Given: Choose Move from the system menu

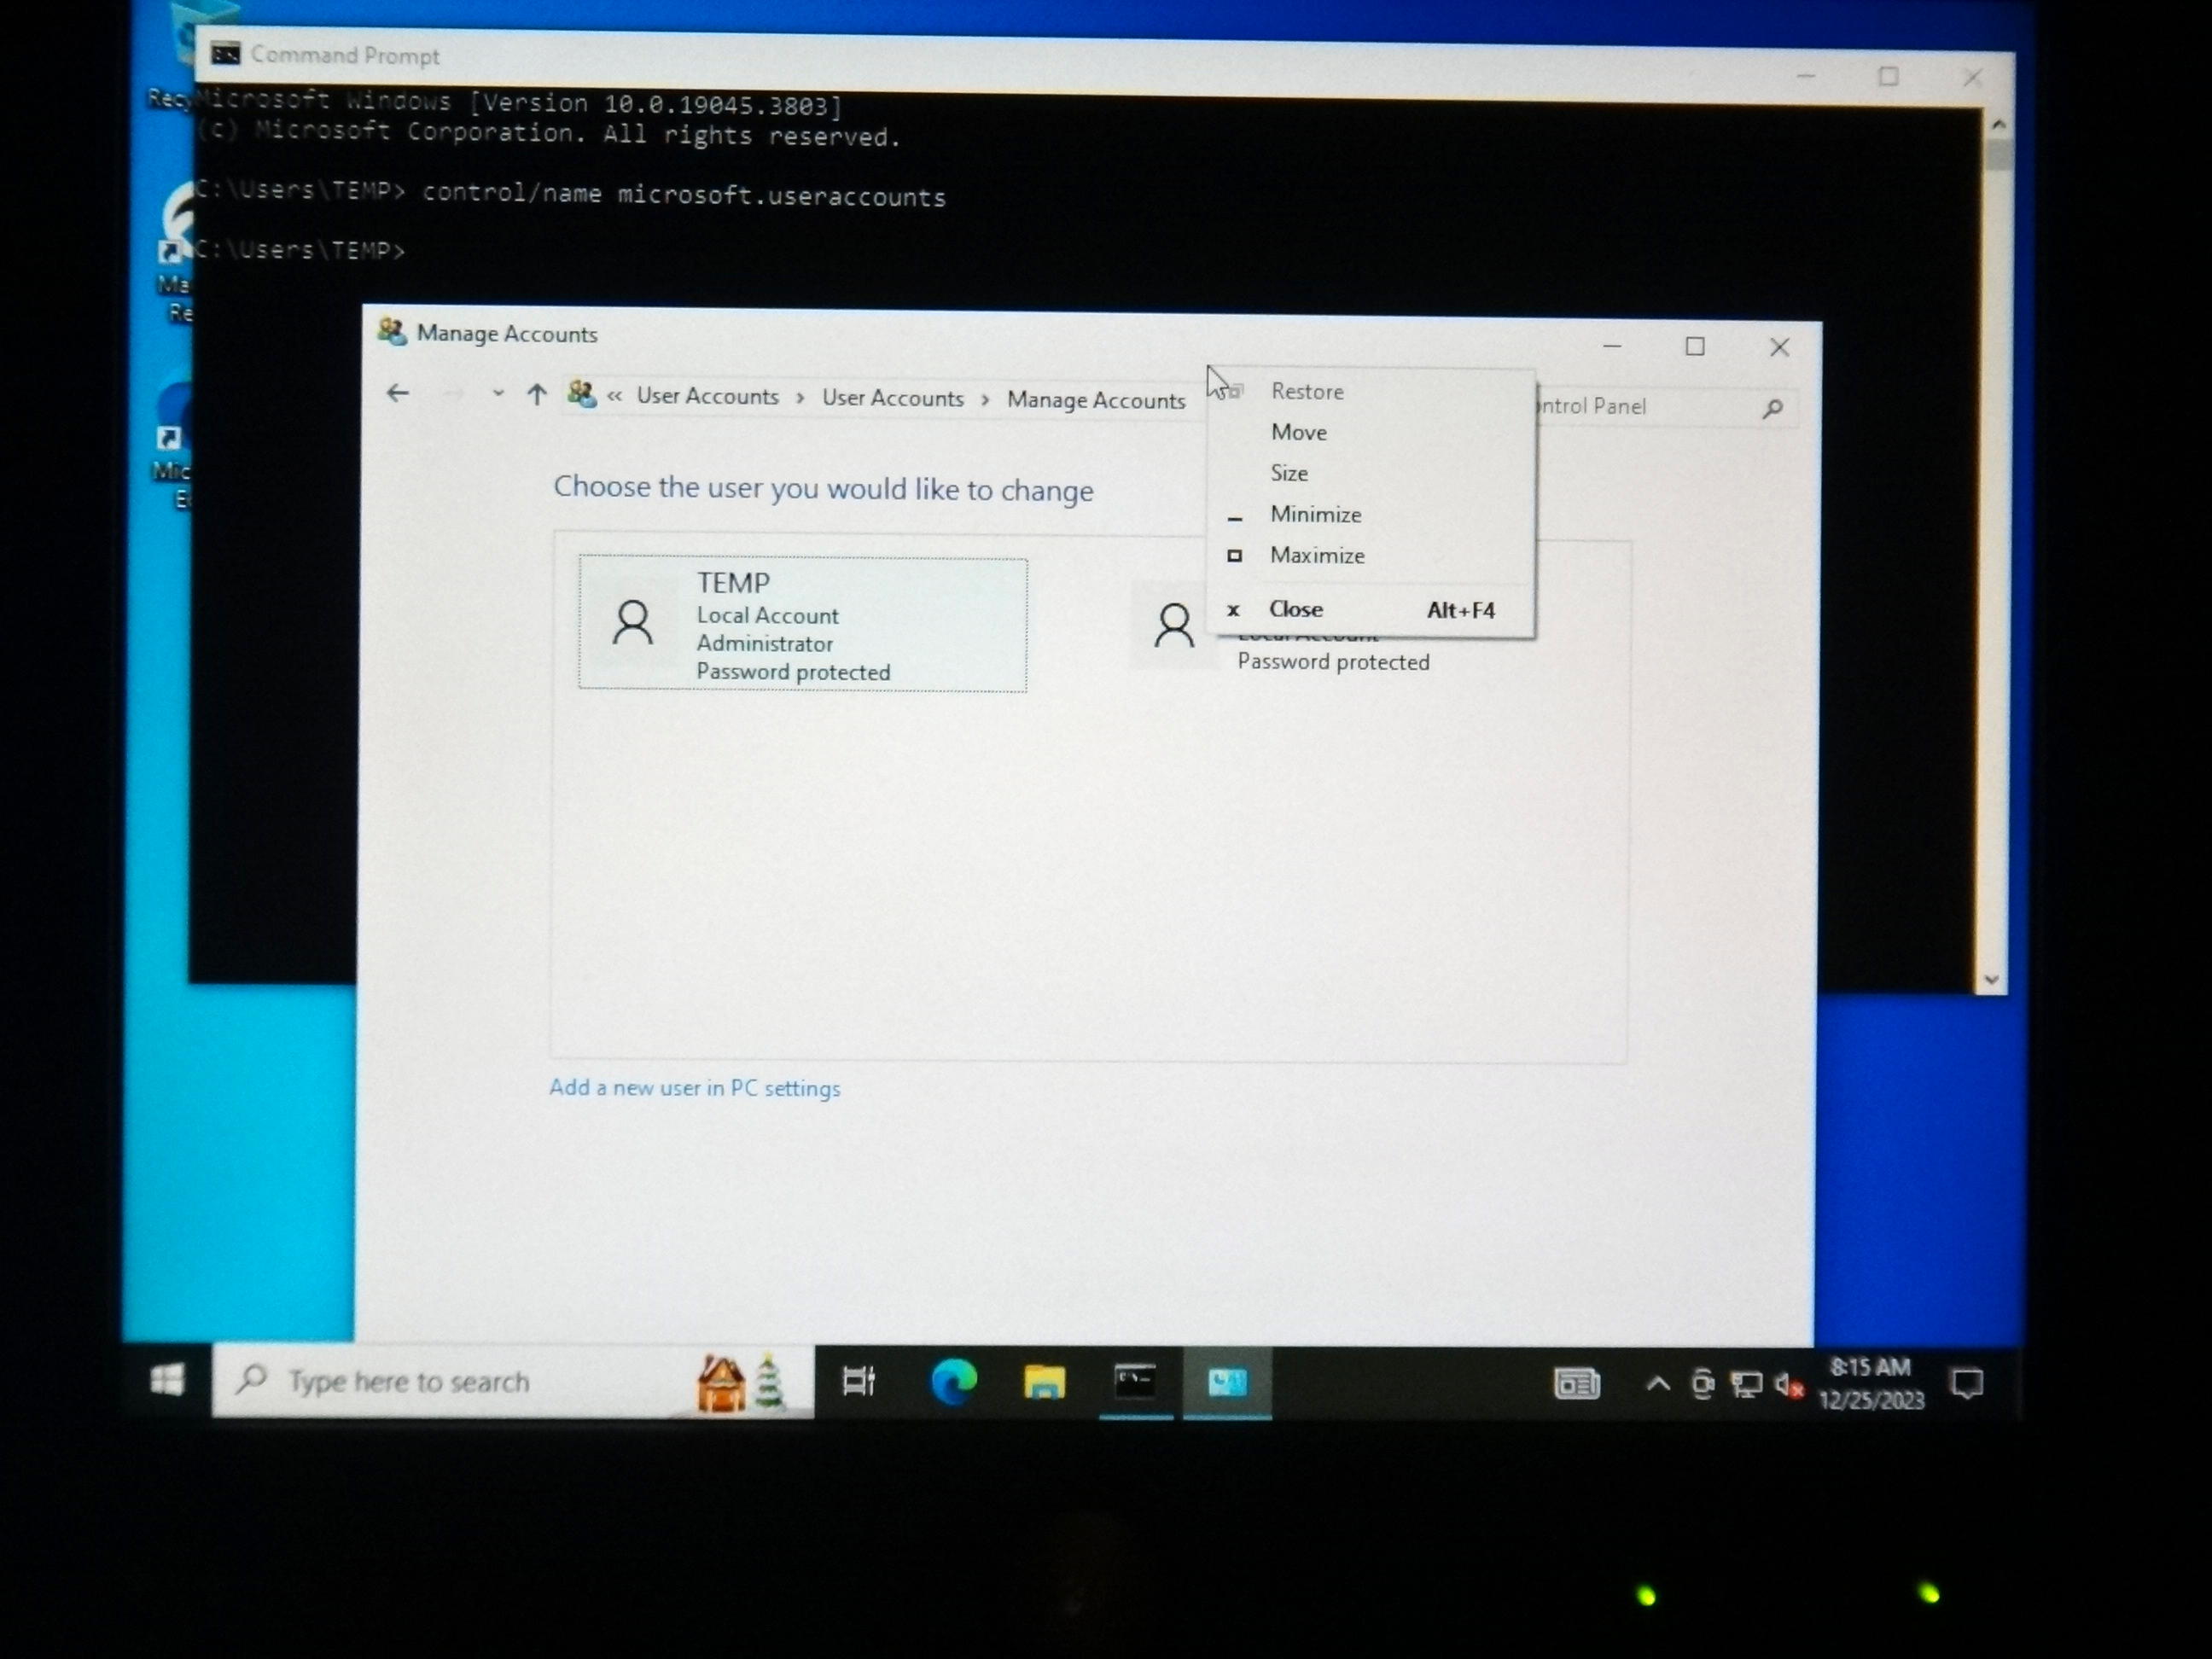Looking at the screenshot, I should 1370,433.
